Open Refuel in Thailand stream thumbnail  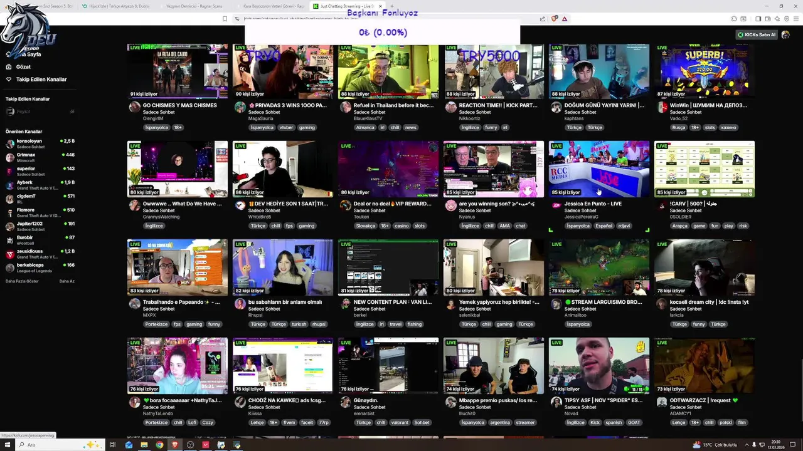388,71
